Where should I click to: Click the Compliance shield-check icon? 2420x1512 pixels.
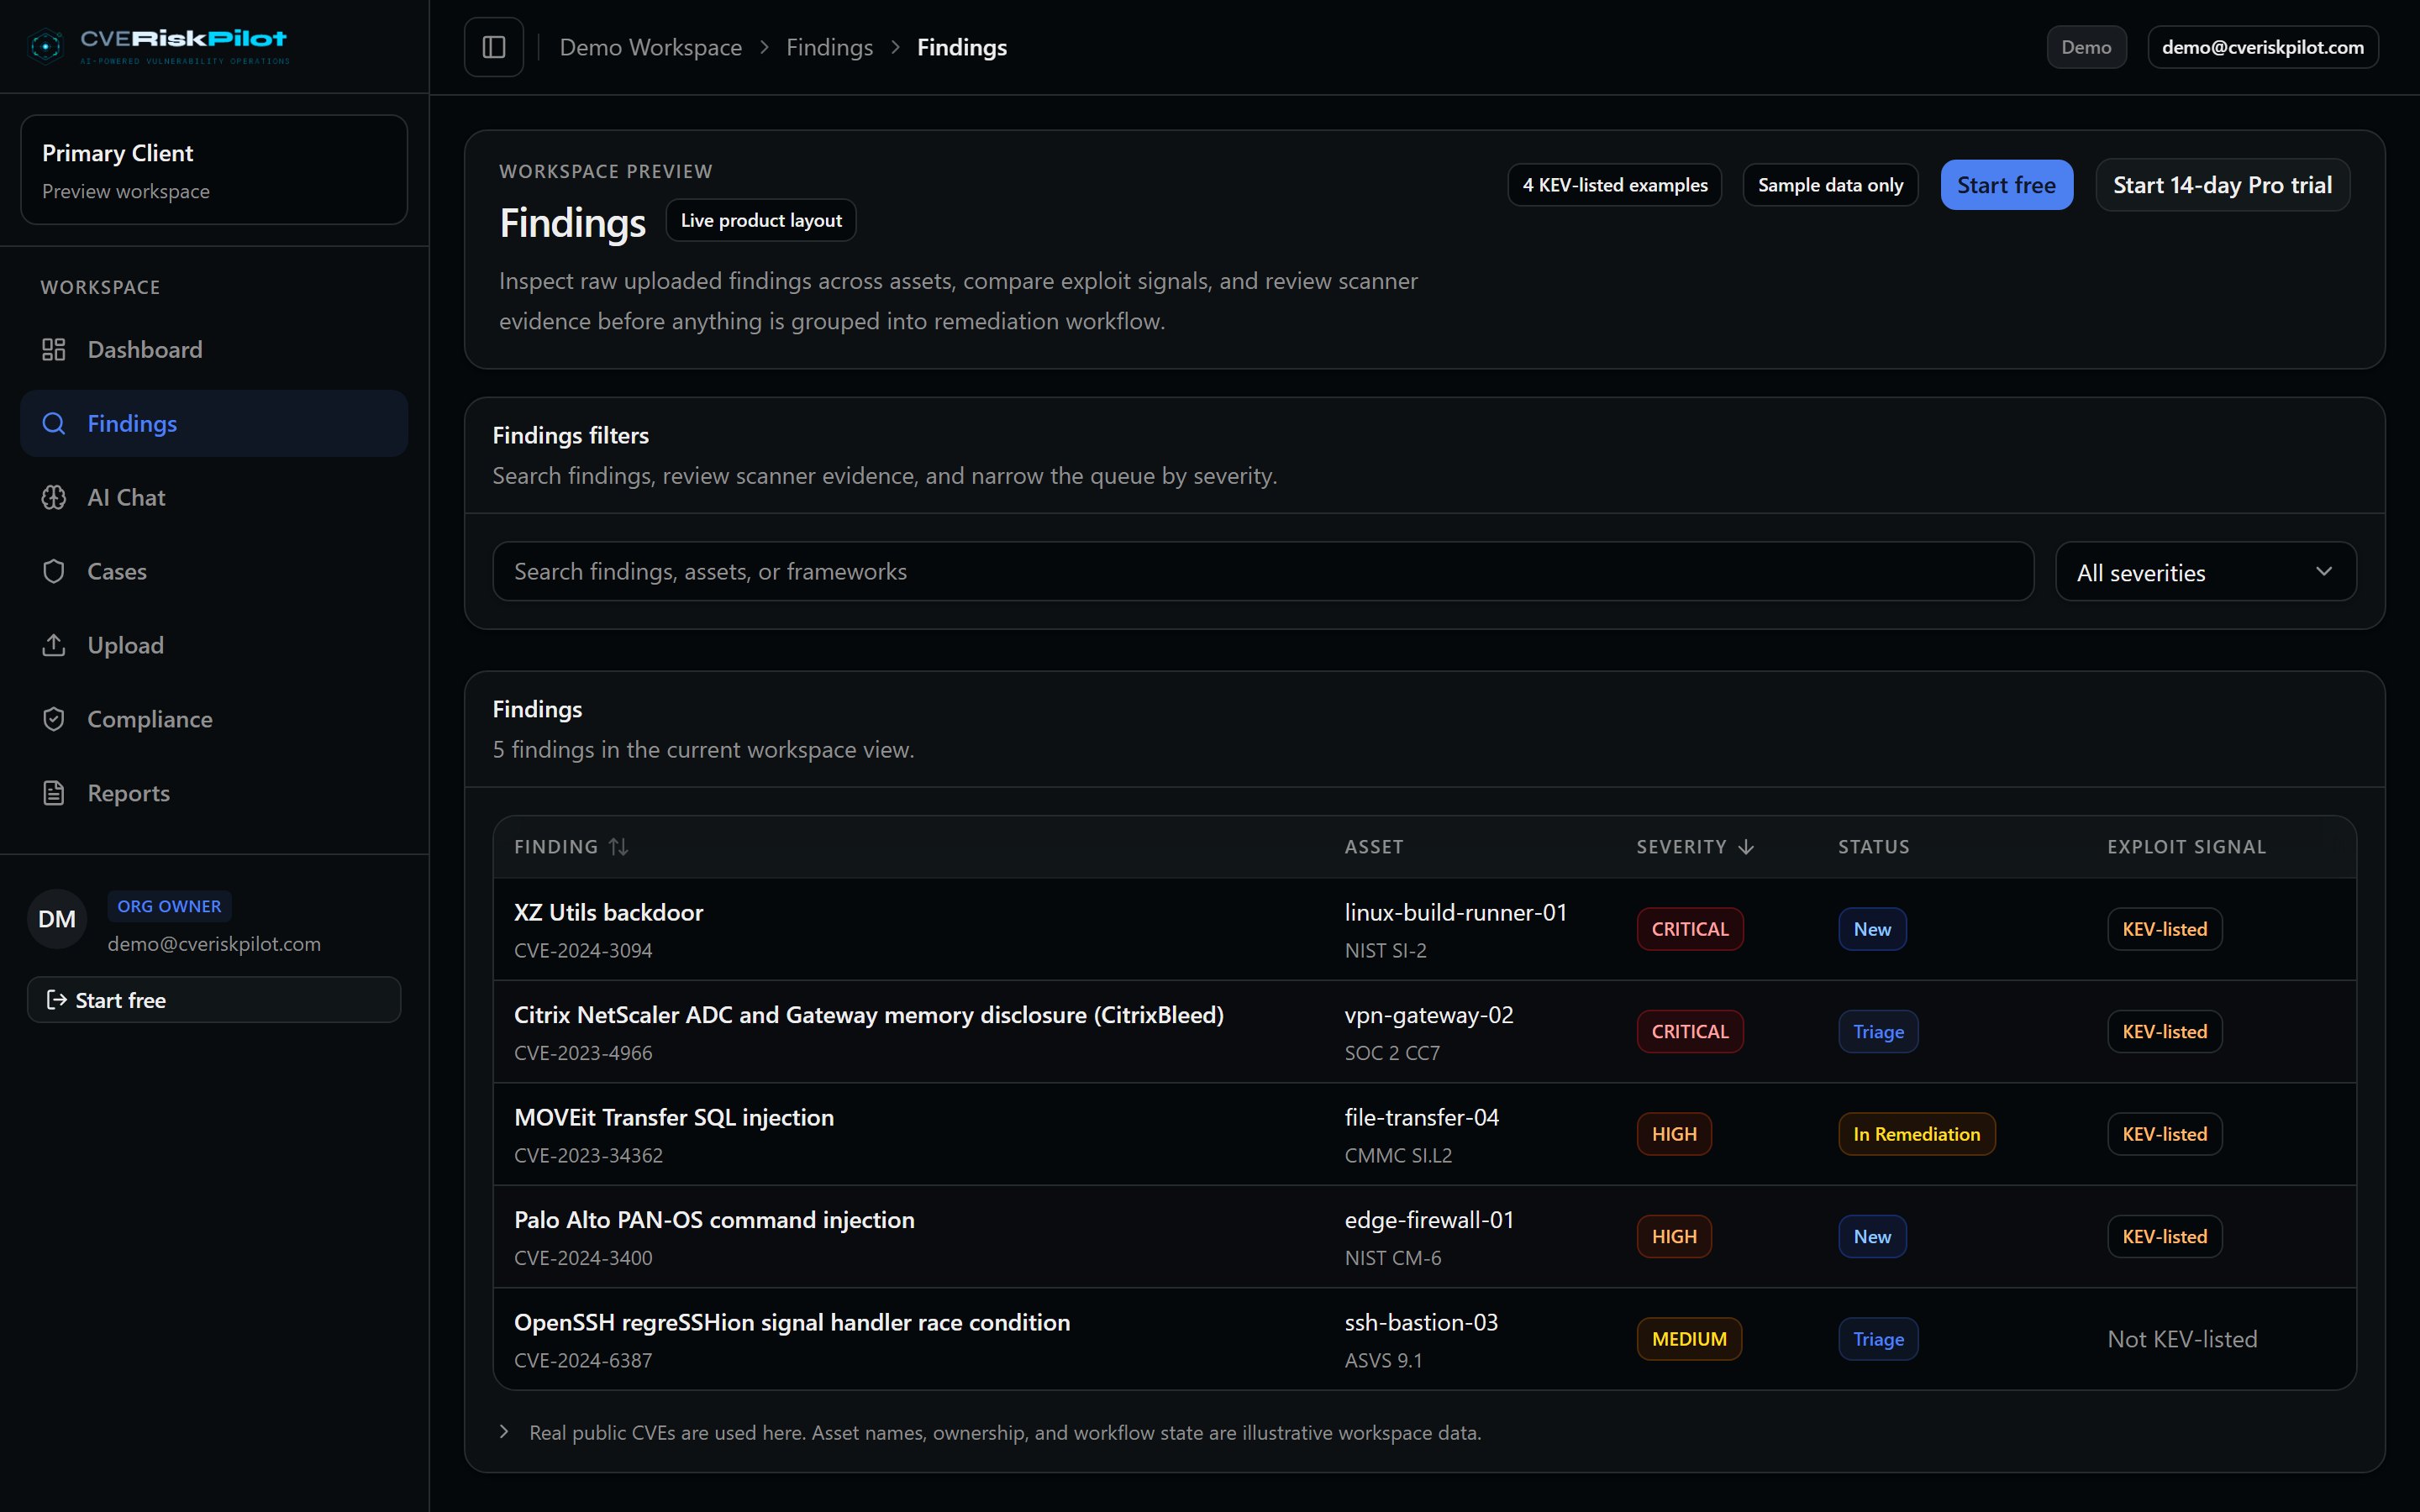pos(54,719)
